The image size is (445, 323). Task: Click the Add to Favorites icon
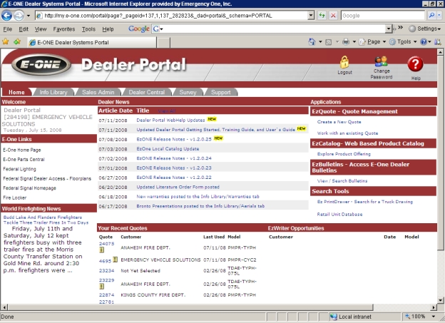point(17,42)
